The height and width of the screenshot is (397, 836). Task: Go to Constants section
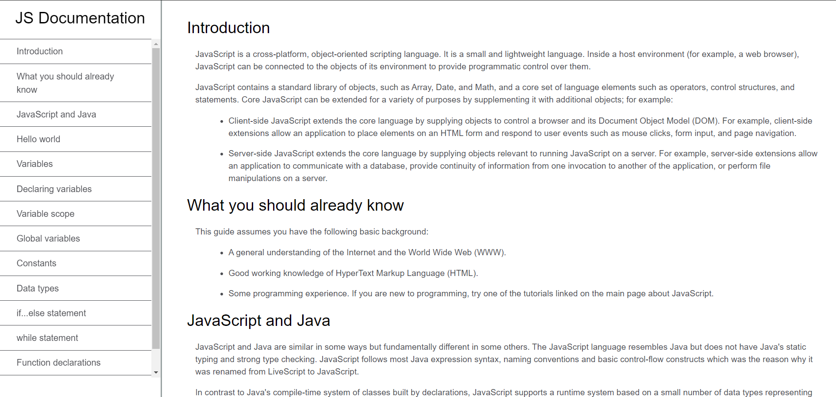click(x=36, y=263)
